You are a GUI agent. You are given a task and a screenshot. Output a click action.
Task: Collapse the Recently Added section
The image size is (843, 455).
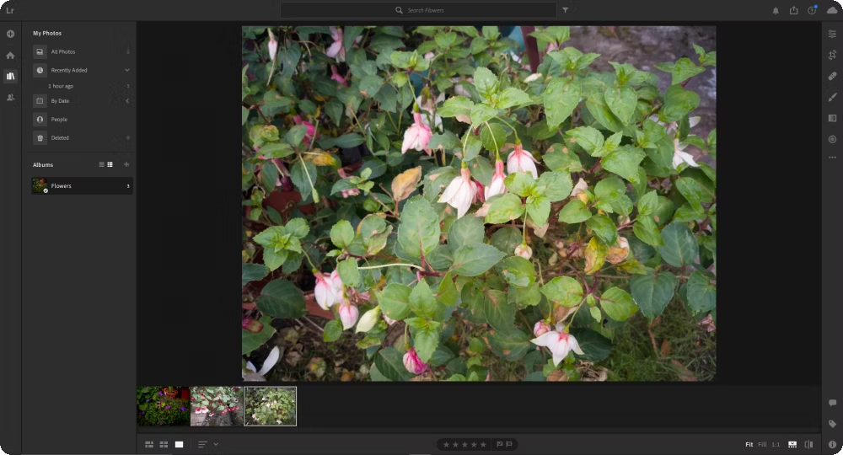click(127, 70)
